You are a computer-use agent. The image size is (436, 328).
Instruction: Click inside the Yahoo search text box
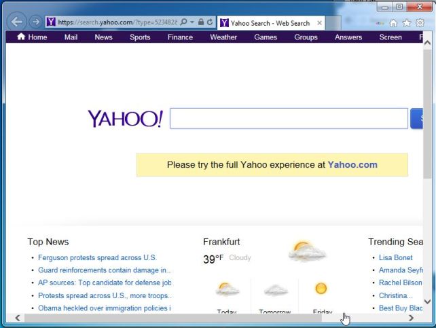[x=289, y=118]
